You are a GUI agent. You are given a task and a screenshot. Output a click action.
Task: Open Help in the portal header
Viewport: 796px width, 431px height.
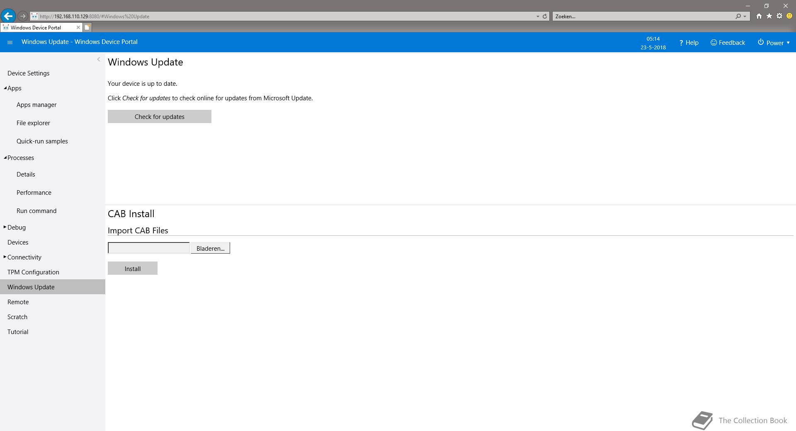[x=689, y=43]
